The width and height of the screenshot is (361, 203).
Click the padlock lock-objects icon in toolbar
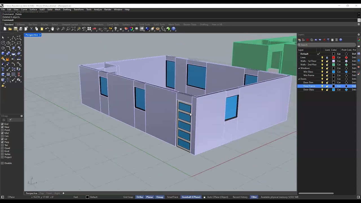point(121,29)
